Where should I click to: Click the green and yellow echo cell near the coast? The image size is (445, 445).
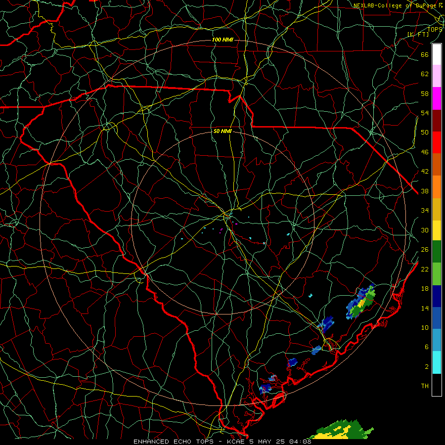(x=361, y=302)
